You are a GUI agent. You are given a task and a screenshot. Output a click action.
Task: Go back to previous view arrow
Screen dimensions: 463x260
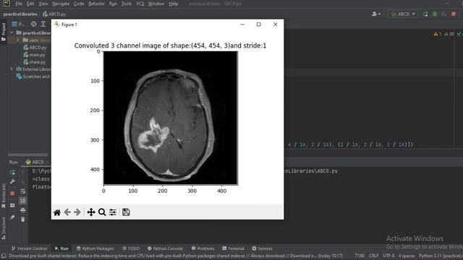67,212
